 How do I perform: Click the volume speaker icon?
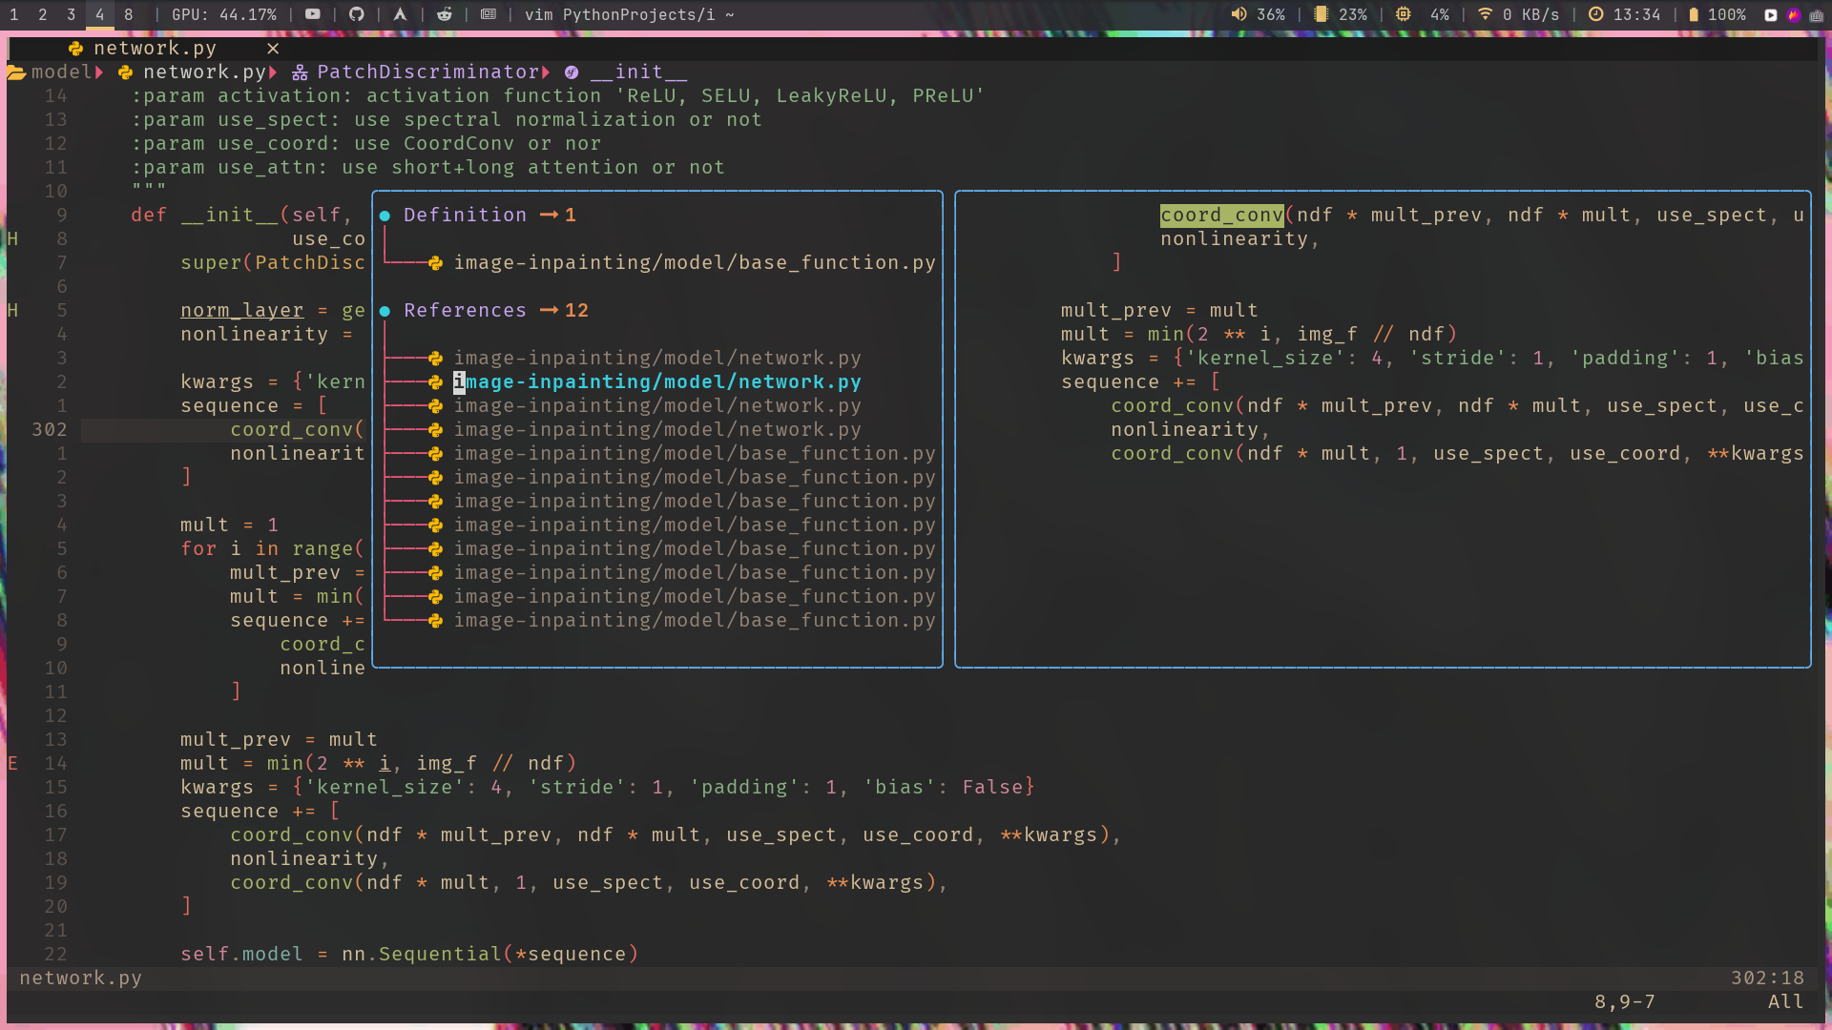[1239, 14]
